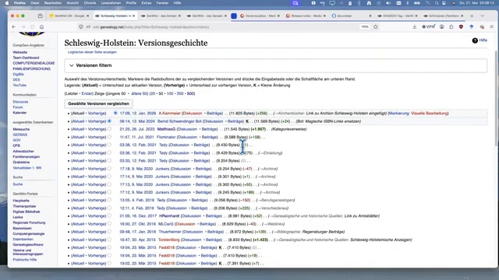Select radio button for 03:33, 12. Feb. 2021 revision
This screenshot has height=280, width=499.
(x=109, y=161)
